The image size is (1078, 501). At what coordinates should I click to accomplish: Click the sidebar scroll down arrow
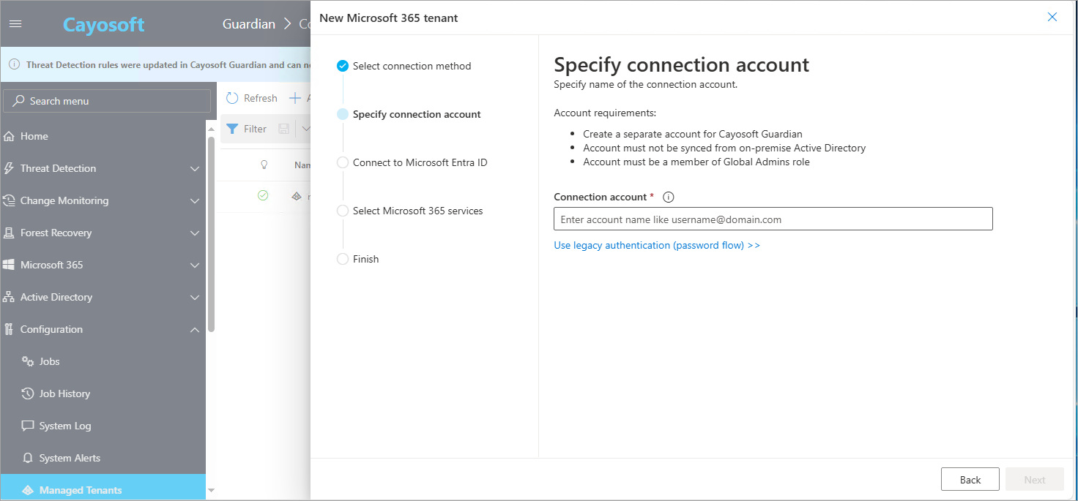pyautogui.click(x=211, y=490)
